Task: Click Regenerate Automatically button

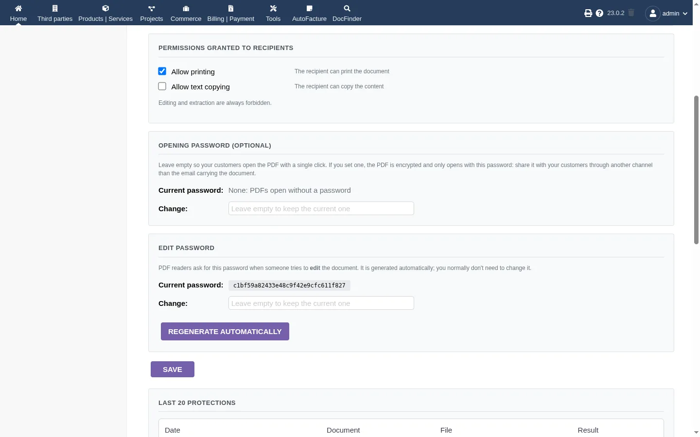Action: pos(225,332)
